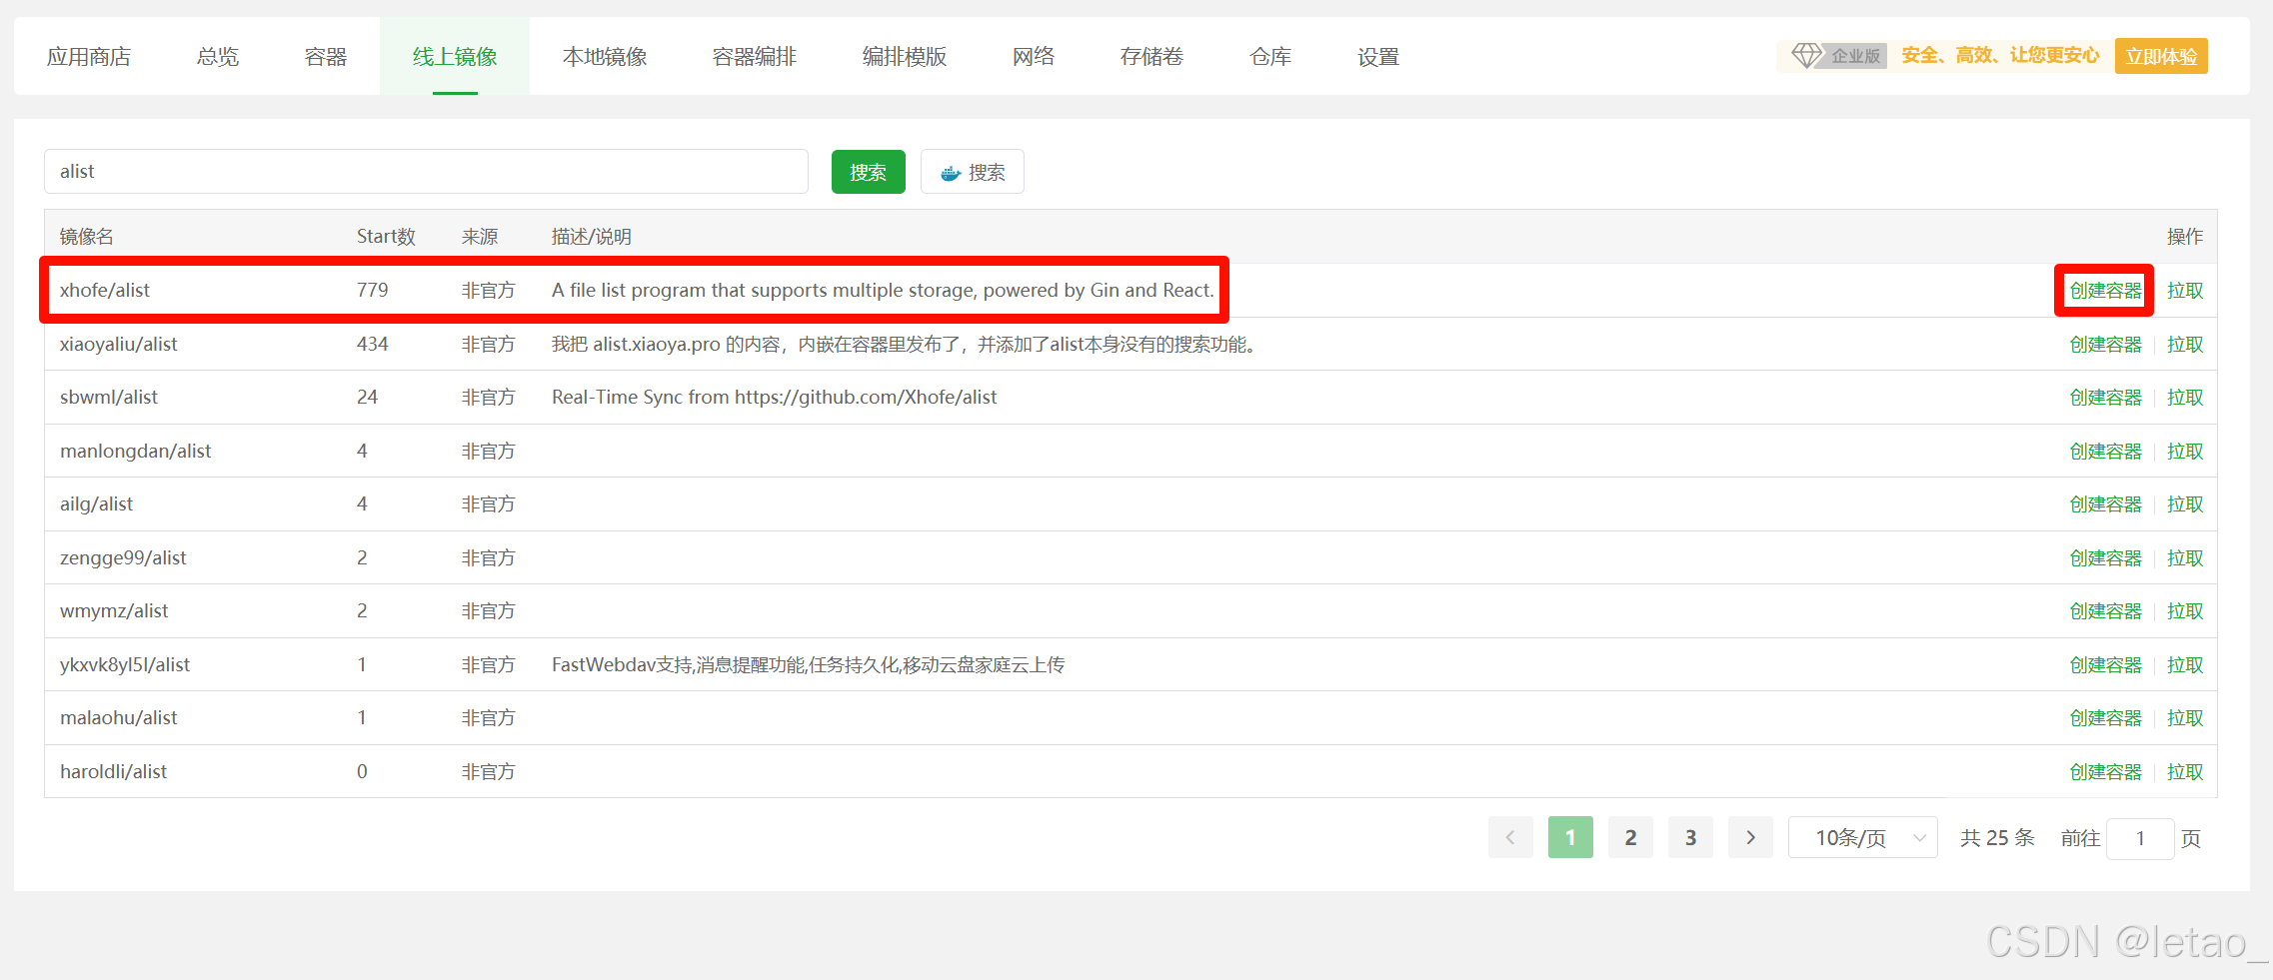The width and height of the screenshot is (2273, 980).
Task: Open the 容器编排 tab
Action: tap(755, 57)
